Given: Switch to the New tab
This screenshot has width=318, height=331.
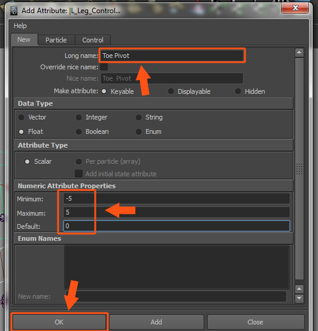Looking at the screenshot, I should click(24, 39).
